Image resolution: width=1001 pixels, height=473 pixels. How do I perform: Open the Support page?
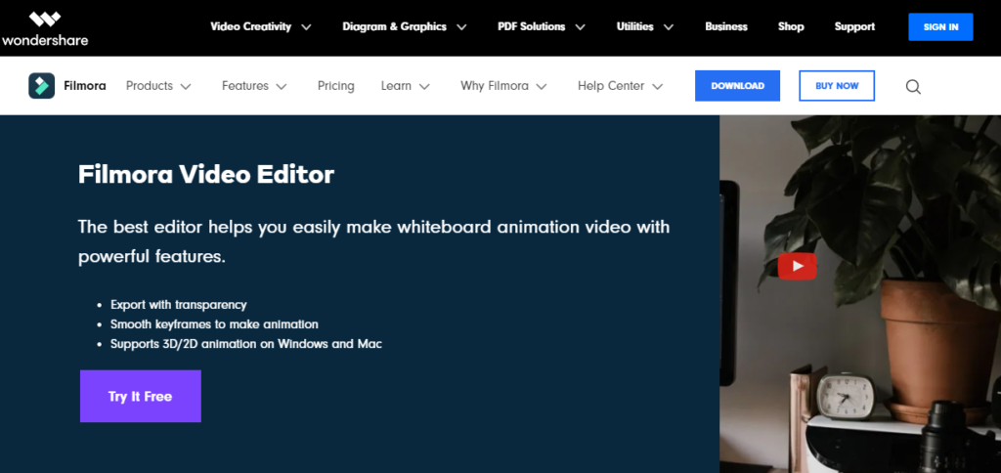(x=854, y=26)
